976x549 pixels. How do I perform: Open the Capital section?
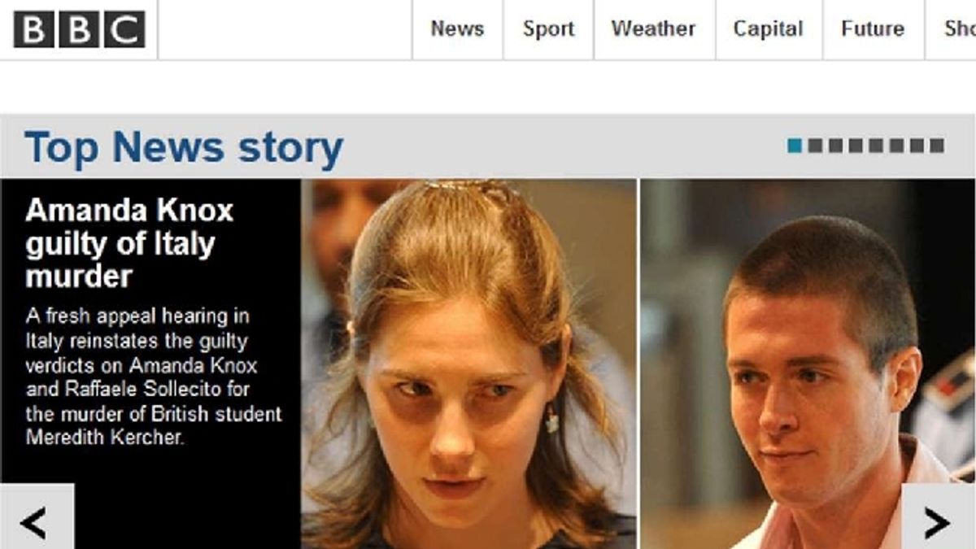pos(769,29)
